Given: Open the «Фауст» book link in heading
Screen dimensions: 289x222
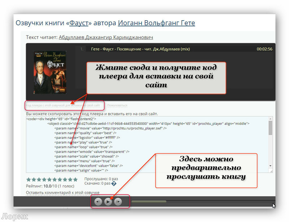Looking at the screenshot, I should (x=79, y=23).
